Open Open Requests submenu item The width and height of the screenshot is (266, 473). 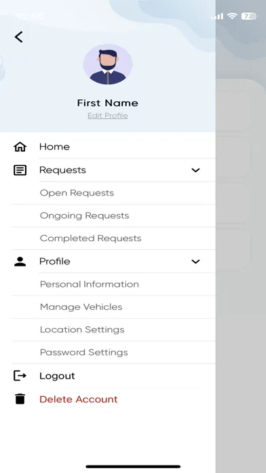(x=77, y=193)
